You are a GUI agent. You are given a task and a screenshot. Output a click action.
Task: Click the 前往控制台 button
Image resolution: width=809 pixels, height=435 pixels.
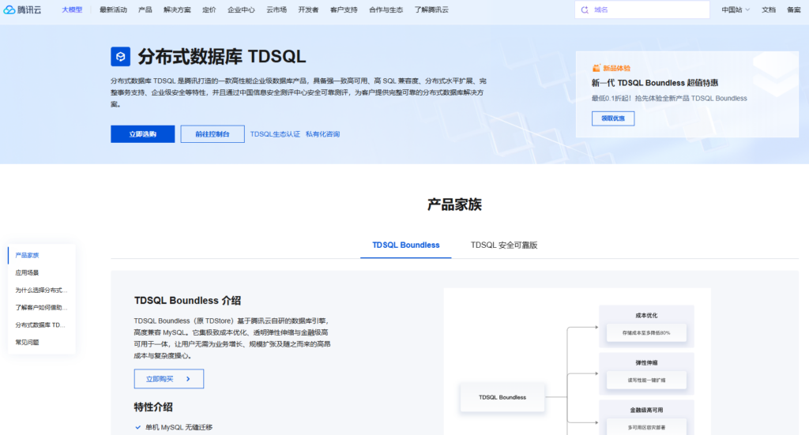click(x=213, y=134)
